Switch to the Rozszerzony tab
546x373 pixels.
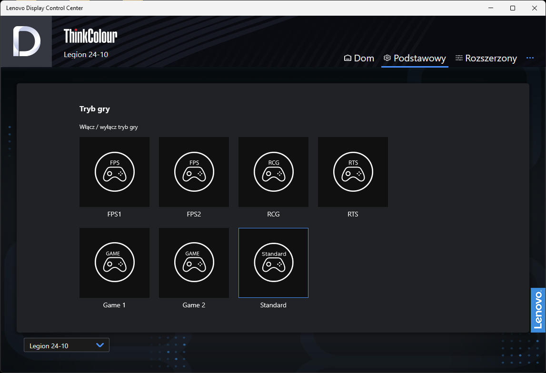click(486, 58)
